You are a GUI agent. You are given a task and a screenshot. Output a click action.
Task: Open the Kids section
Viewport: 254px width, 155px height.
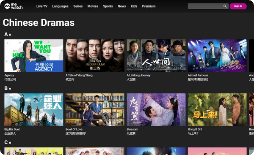(x=134, y=6)
